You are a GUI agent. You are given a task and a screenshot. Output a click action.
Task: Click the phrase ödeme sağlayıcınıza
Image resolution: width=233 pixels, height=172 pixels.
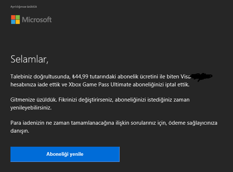193,123
